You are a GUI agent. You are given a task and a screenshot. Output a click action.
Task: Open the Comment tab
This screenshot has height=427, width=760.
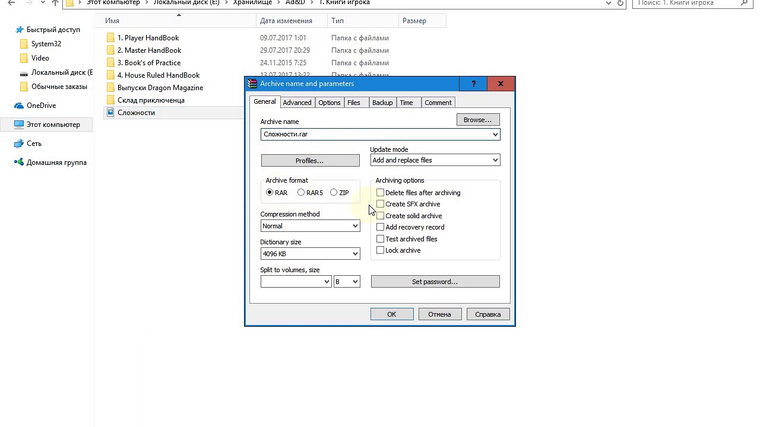tap(438, 103)
